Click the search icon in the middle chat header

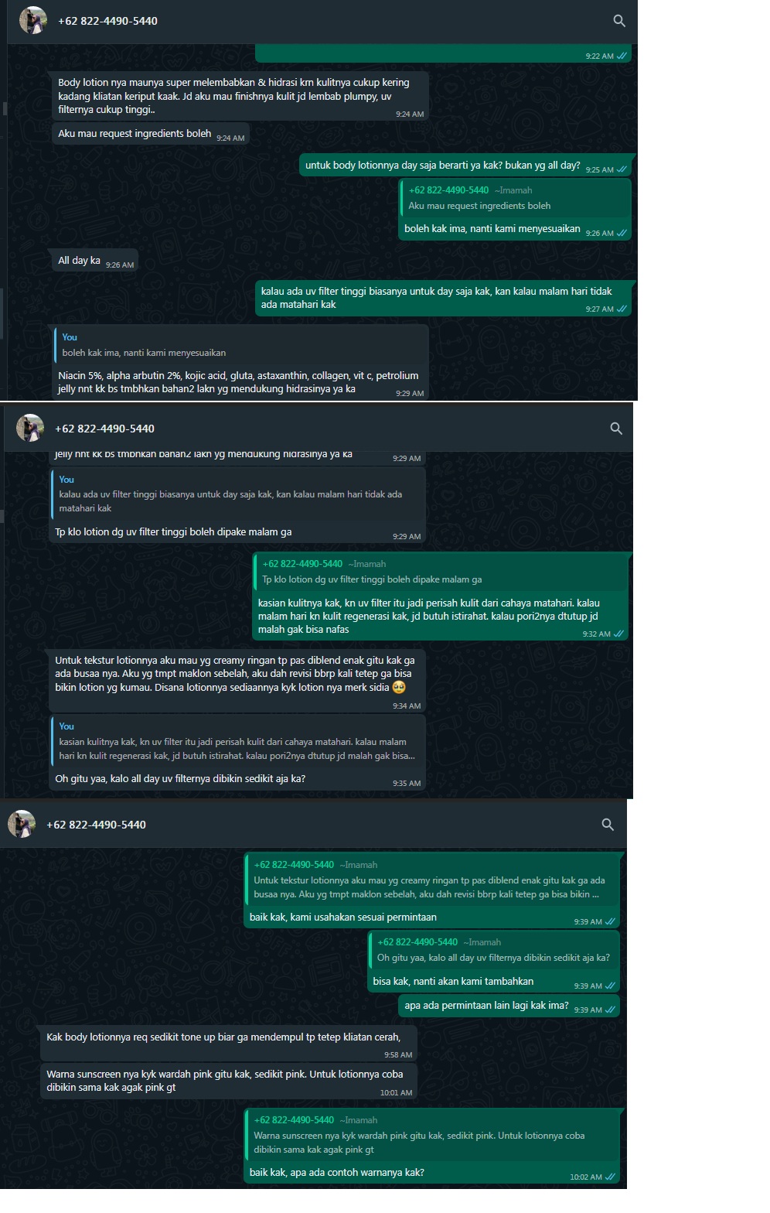point(616,429)
